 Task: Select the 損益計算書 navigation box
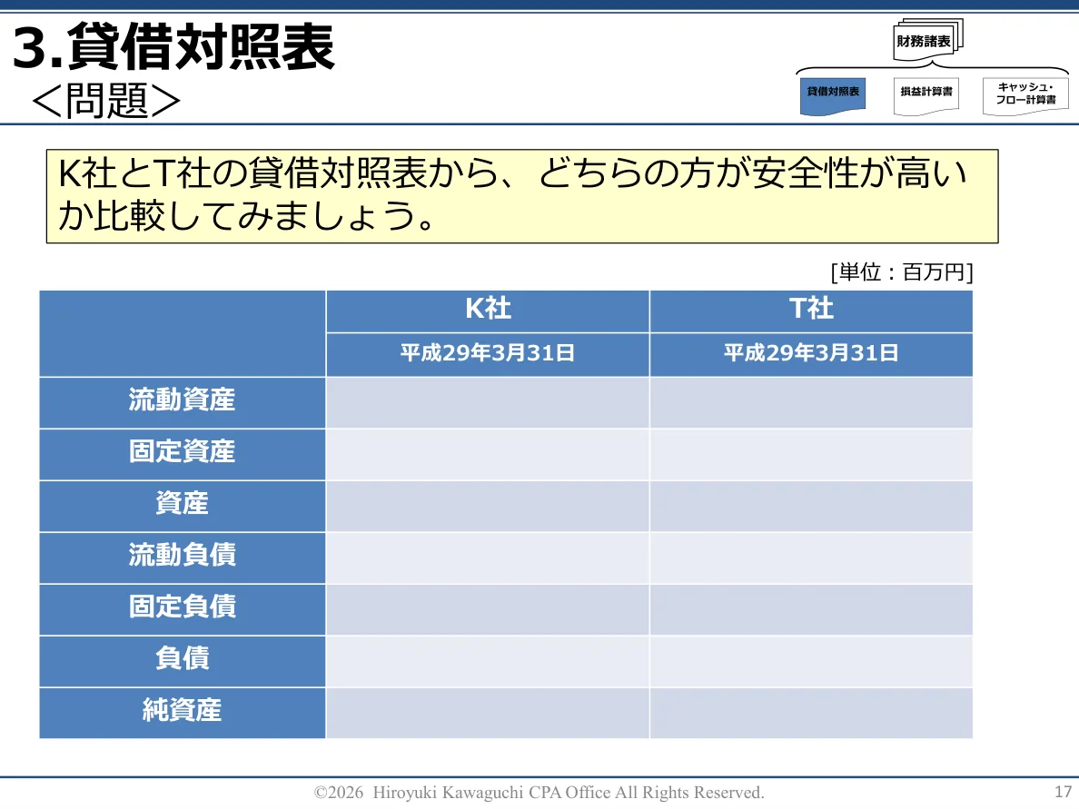point(926,95)
